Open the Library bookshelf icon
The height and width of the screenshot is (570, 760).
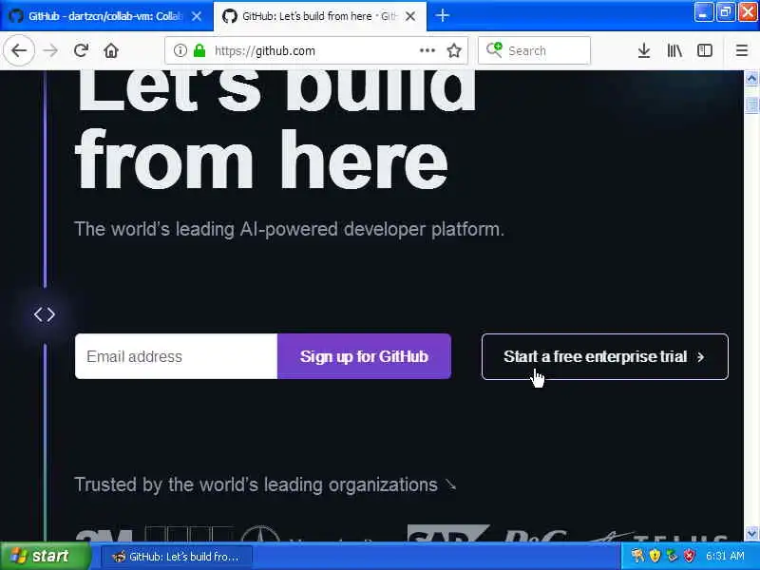[674, 50]
